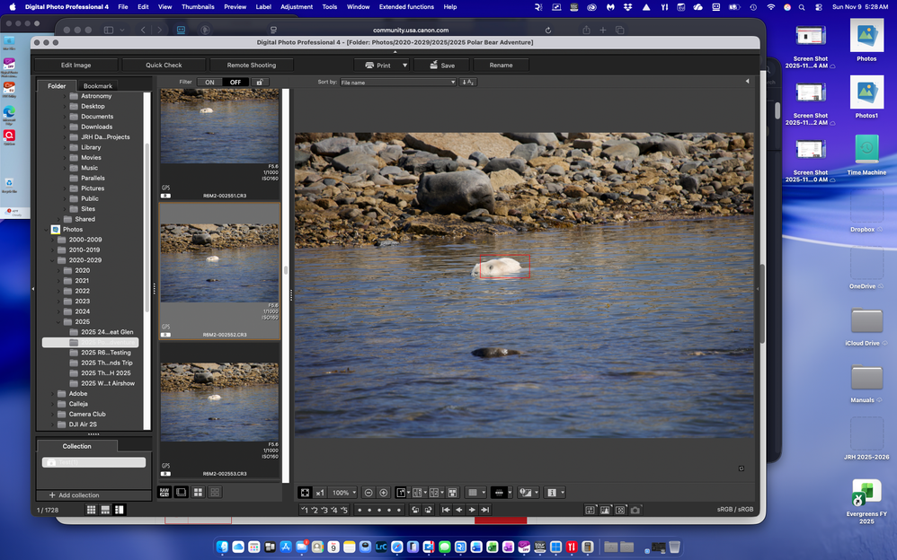Viewport: 897px width, 560px height.
Task: Jump to the last image arrow icon
Action: pos(485,510)
